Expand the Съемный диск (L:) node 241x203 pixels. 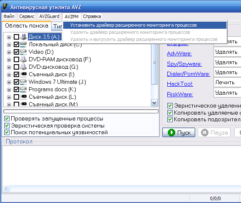9,97
